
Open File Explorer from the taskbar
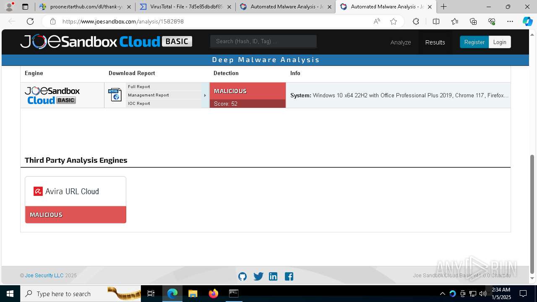[193, 294]
